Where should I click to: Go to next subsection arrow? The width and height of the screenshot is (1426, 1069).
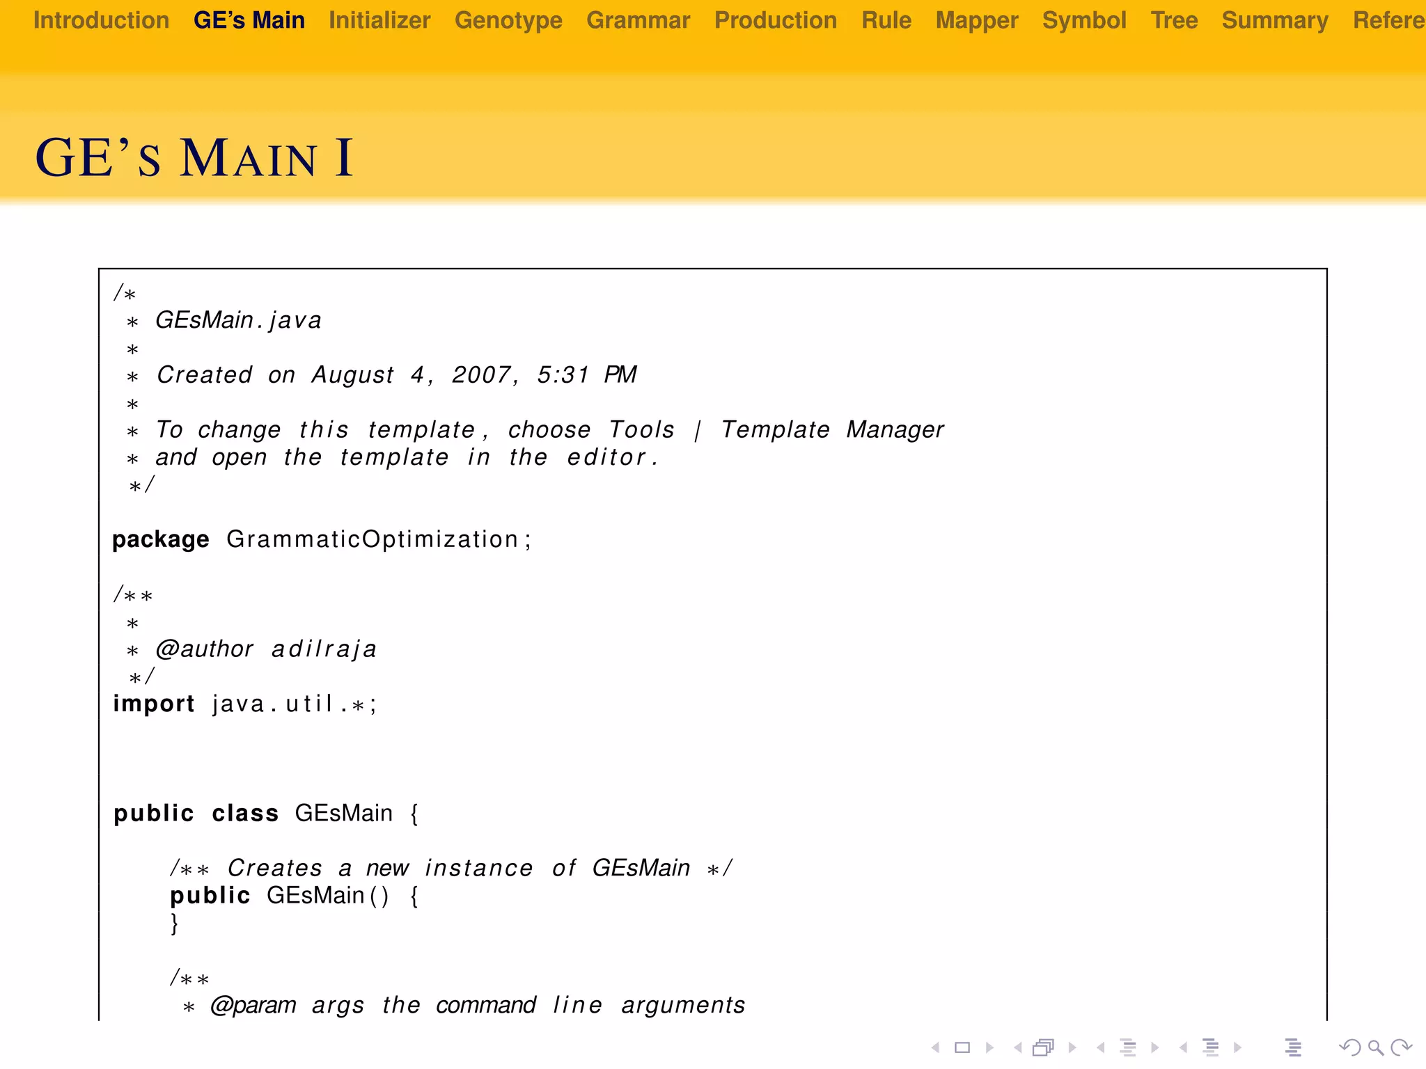[x=1155, y=1047]
